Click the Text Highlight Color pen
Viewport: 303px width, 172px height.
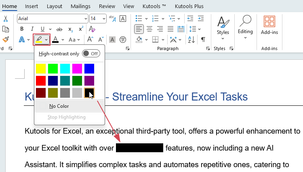39,40
